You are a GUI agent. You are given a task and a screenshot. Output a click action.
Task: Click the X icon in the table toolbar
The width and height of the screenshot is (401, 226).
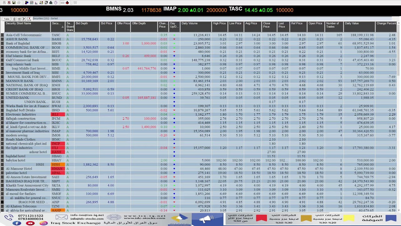pyautogui.click(x=24, y=19)
